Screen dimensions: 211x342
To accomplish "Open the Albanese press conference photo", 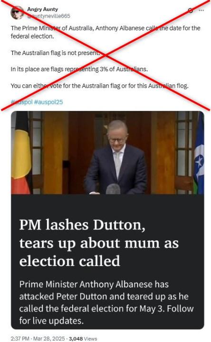I will point(107,152).
